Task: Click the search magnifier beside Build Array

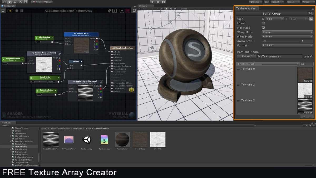Action: (311, 13)
